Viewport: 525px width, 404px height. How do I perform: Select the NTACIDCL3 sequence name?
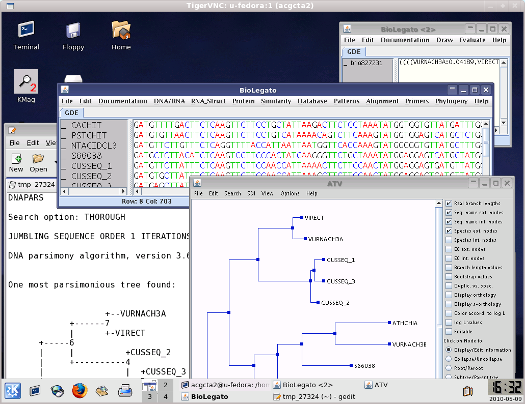pyautogui.click(x=94, y=146)
